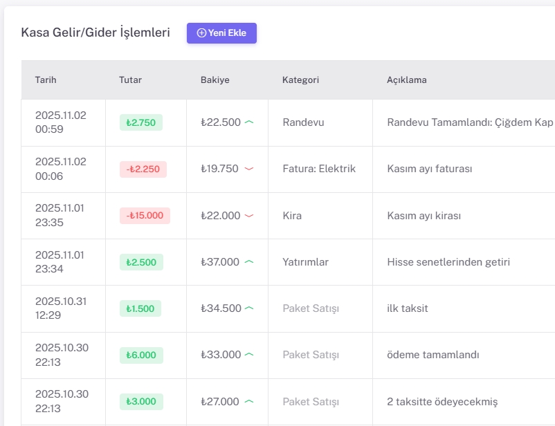The height and width of the screenshot is (426, 555).
Task: Click the 'Kasım ayı kirası' description text
Action: pos(424,215)
